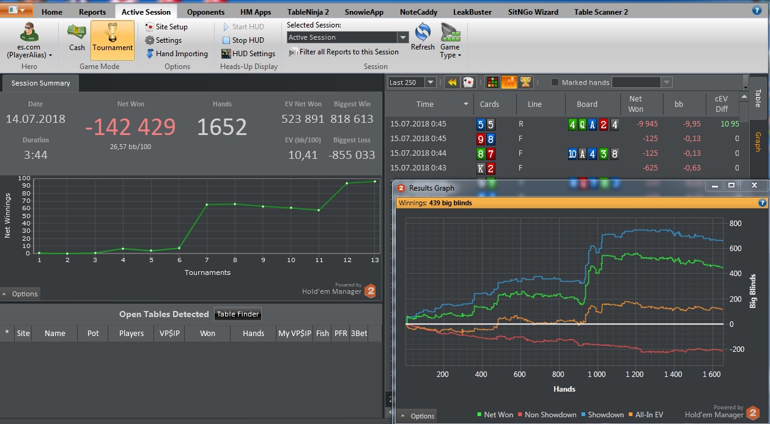Click the Stop HUD button

point(243,40)
